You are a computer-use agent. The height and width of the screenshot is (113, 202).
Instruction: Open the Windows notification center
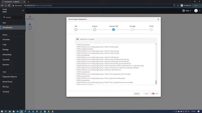click(199, 111)
